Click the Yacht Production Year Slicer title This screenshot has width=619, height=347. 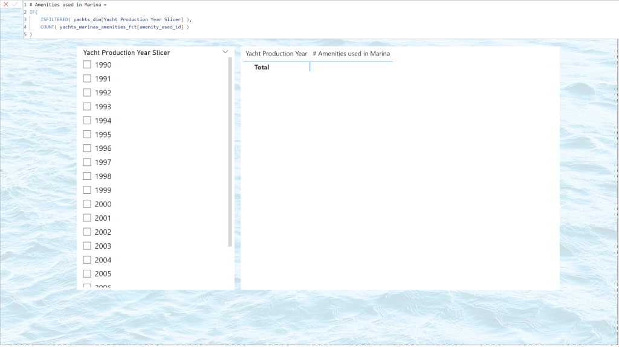click(x=126, y=53)
